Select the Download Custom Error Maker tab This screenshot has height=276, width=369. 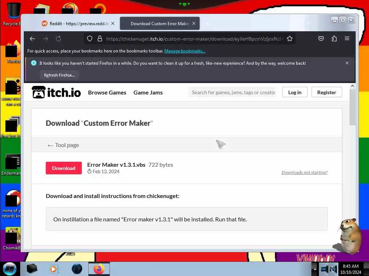point(160,23)
